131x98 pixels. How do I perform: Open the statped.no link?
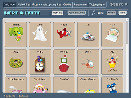(9, 96)
